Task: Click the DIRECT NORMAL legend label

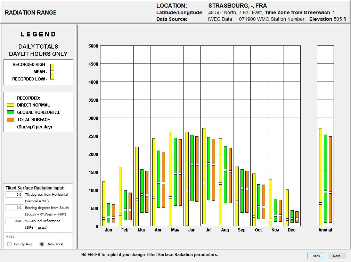Action: coord(33,105)
